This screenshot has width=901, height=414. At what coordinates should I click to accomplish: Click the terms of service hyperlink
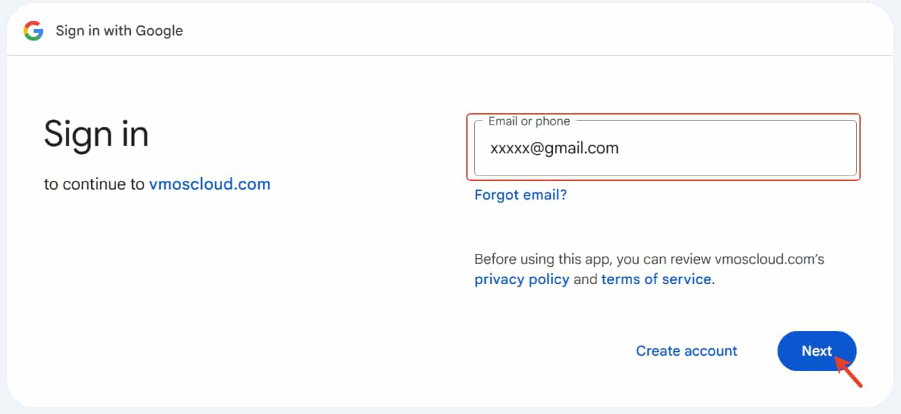(655, 279)
